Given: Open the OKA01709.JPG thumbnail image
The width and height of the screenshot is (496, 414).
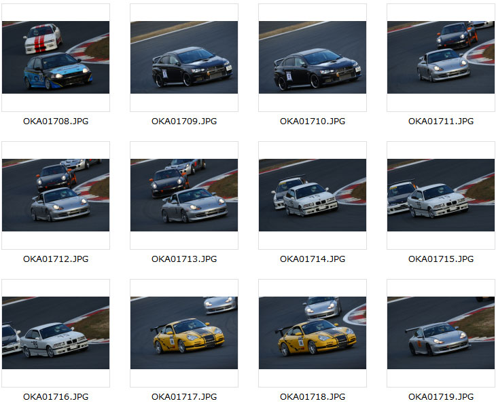Looking at the screenshot, I should coord(184,57).
